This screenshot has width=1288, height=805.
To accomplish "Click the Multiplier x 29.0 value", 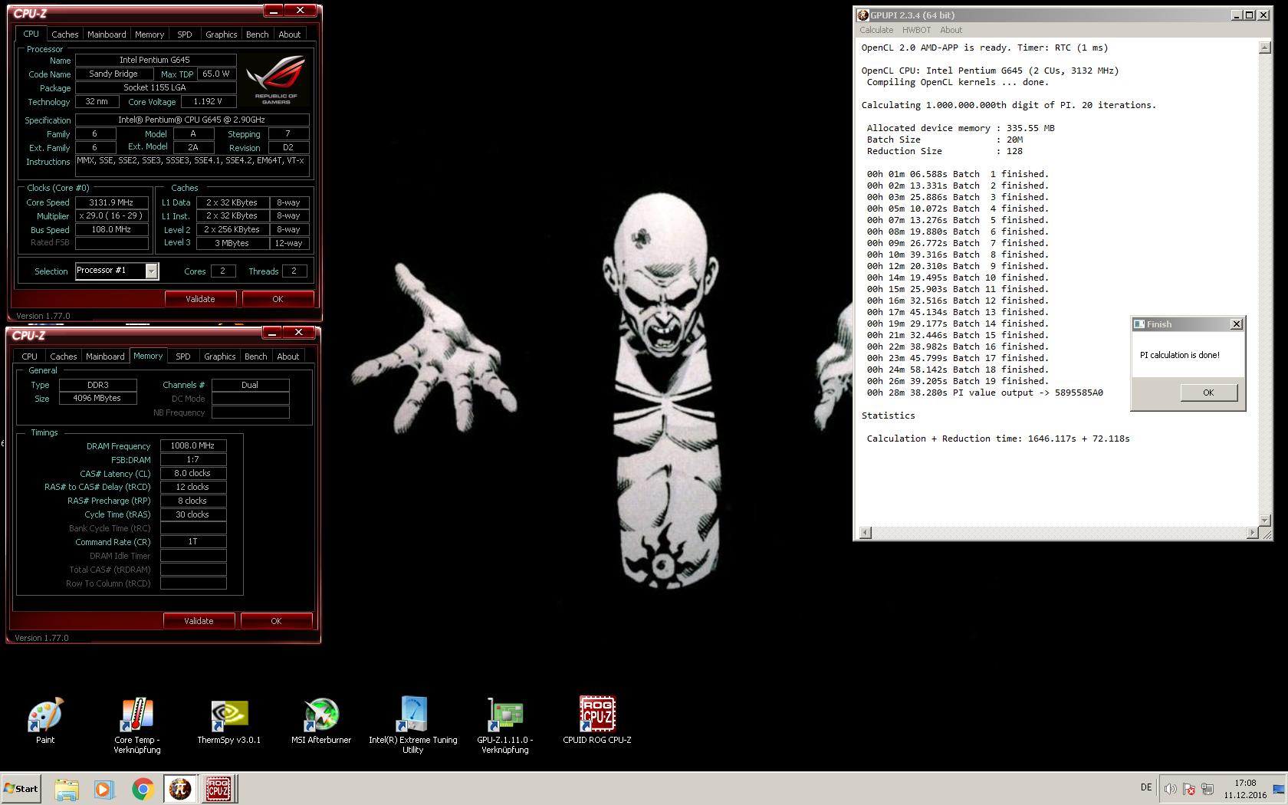I will 112,216.
